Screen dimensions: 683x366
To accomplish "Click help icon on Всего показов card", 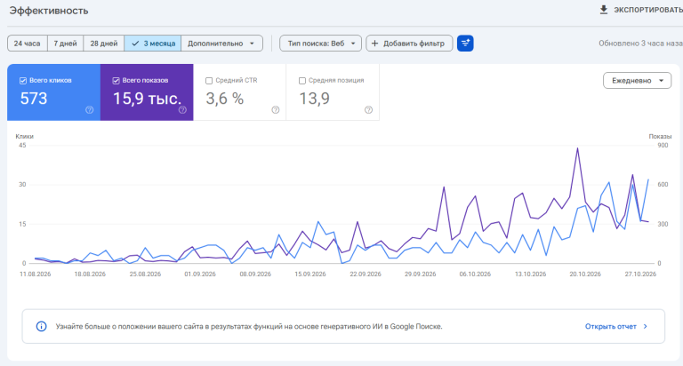I will coord(182,109).
